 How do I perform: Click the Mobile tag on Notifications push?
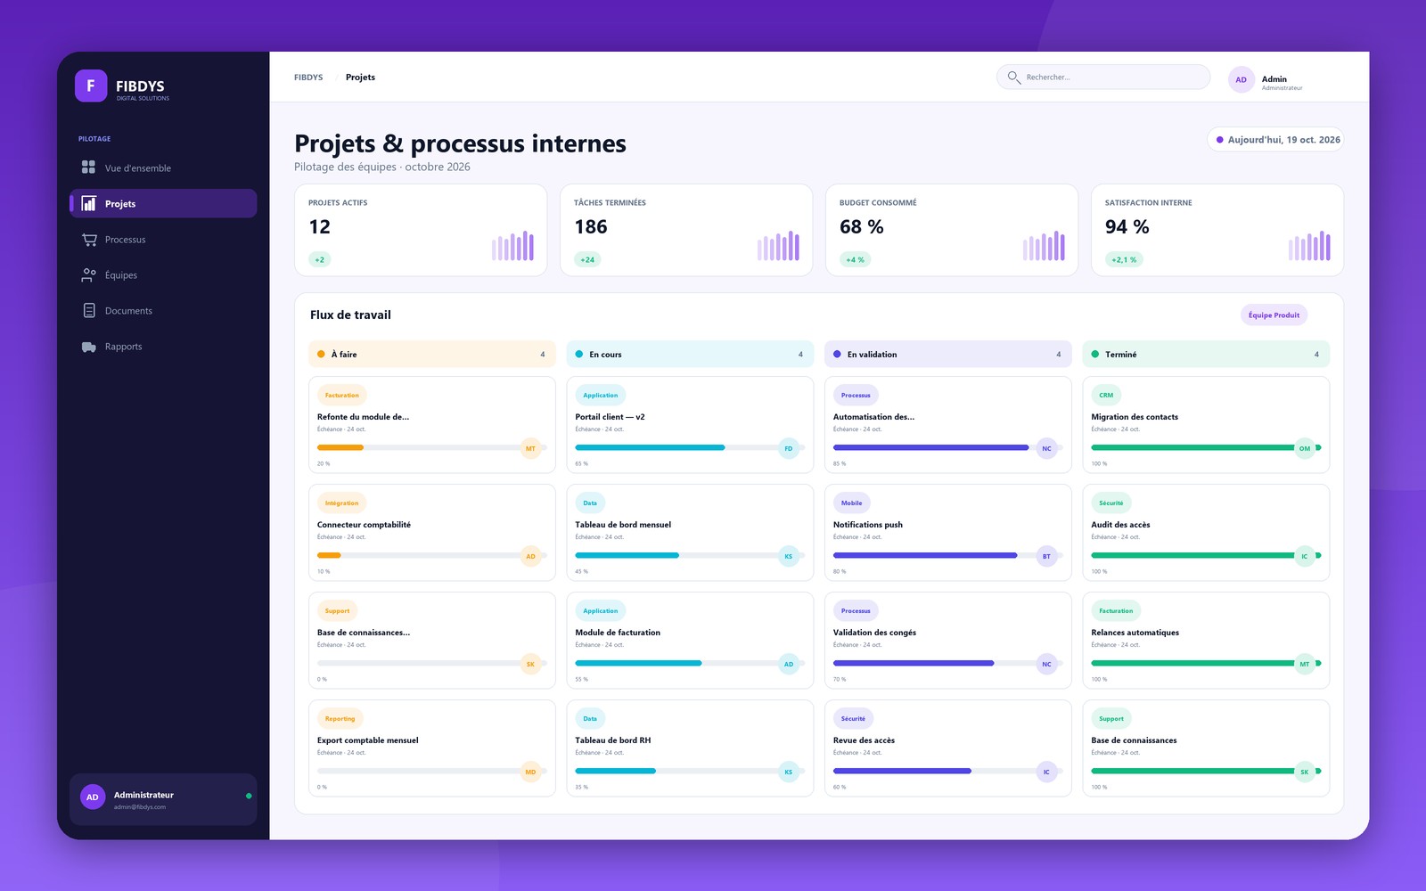pyautogui.click(x=852, y=503)
